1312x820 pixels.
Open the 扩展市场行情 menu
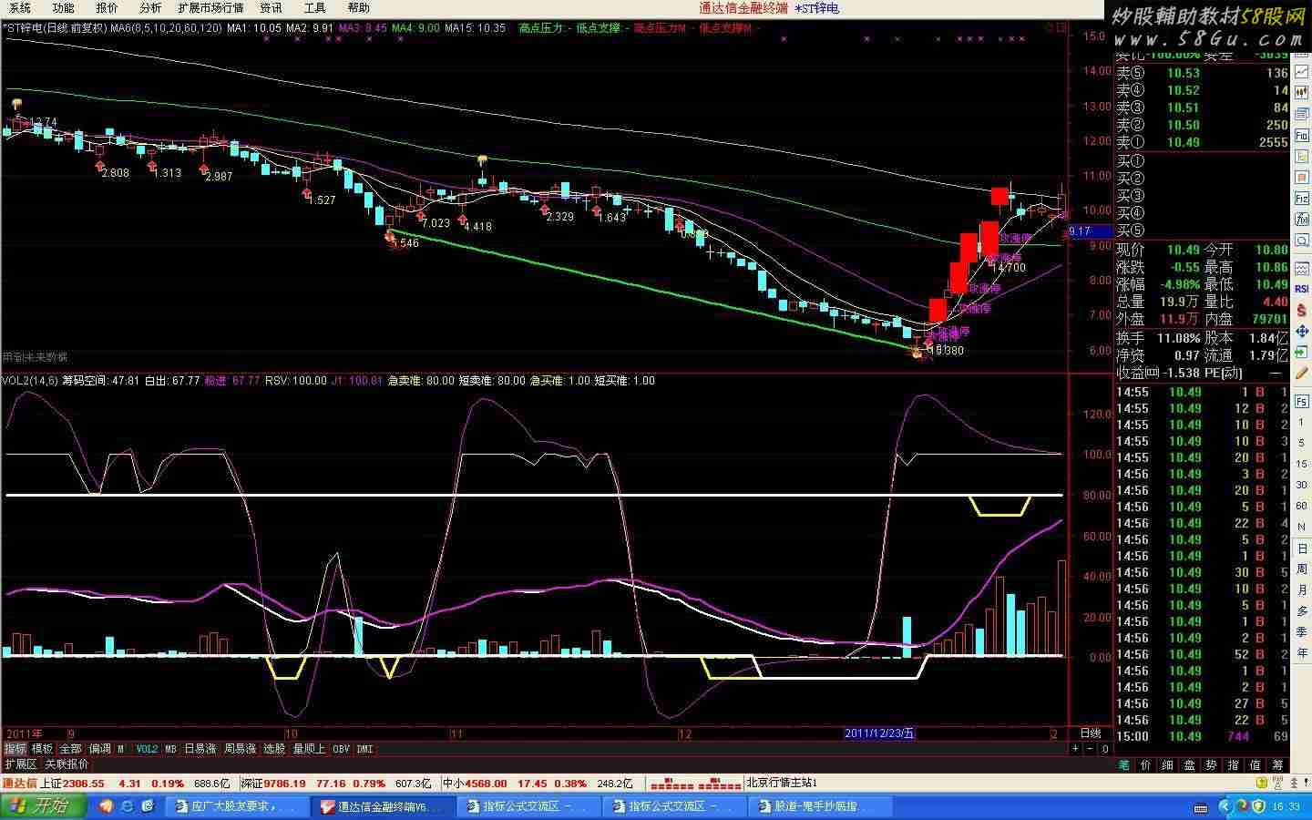(x=210, y=7)
